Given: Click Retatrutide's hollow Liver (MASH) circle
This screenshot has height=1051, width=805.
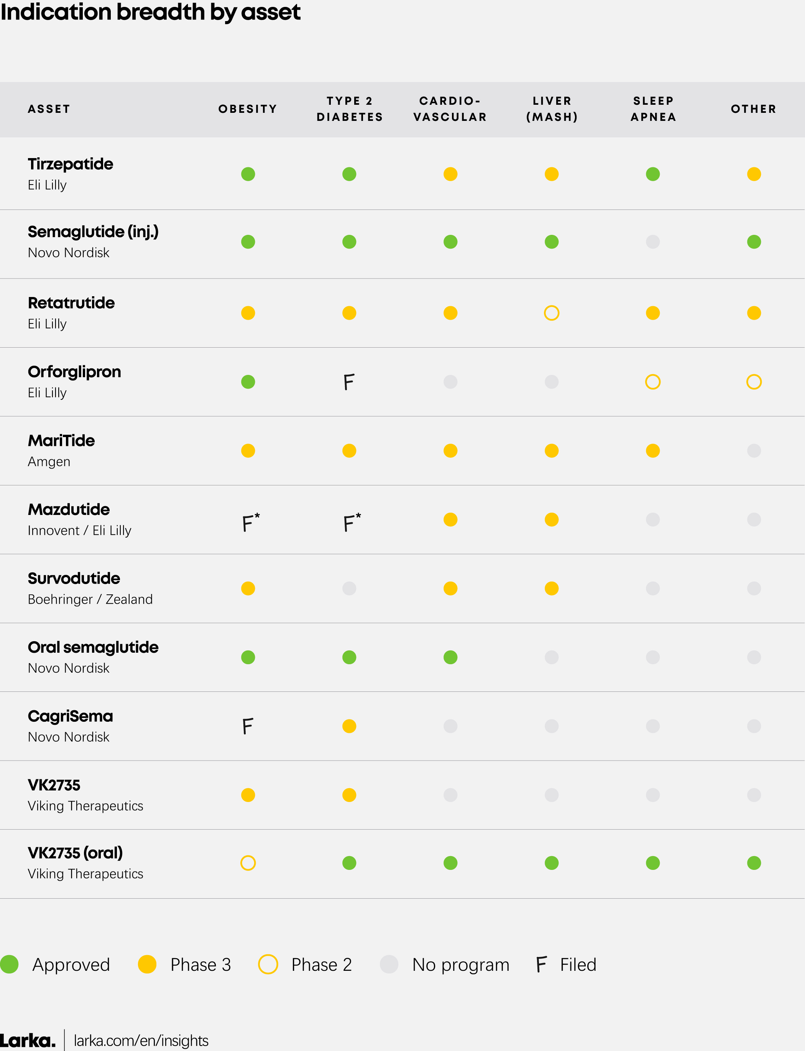Looking at the screenshot, I should pos(552,313).
